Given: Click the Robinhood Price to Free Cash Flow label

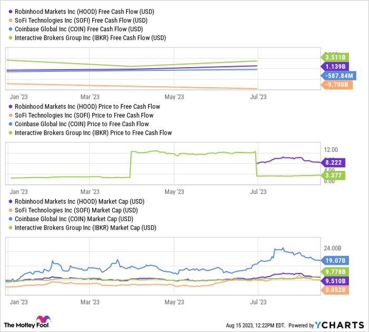Looking at the screenshot, I should pyautogui.click(x=88, y=107).
